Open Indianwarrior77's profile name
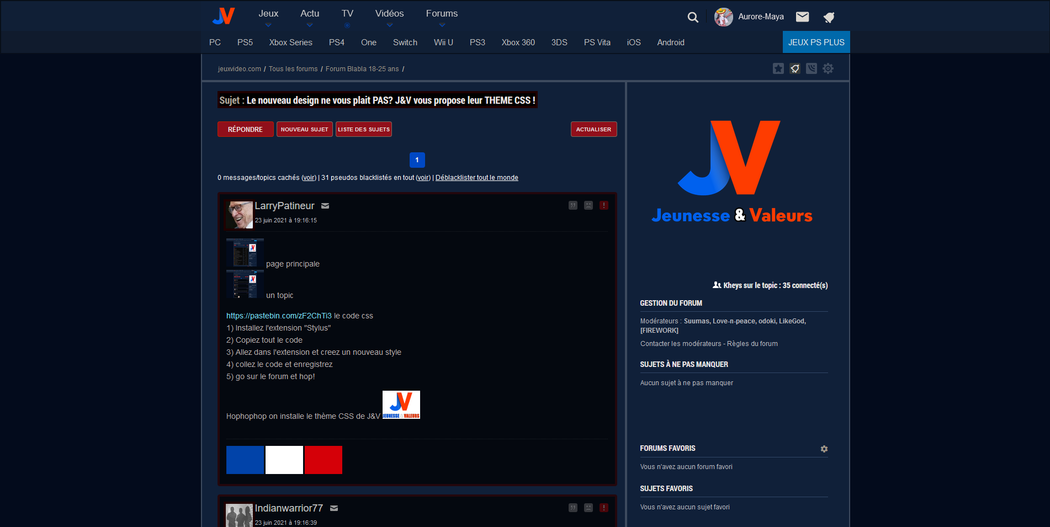Screen dimensions: 1050x527 289,508
